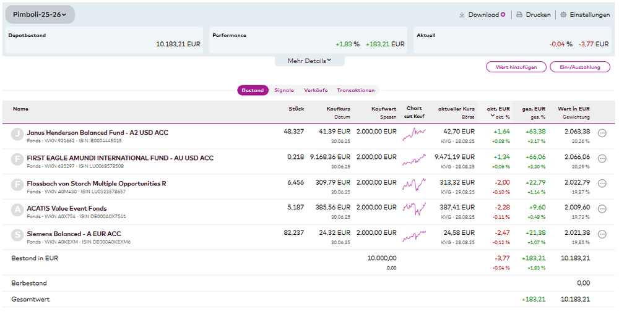Sort table by the Name column header
This screenshot has height=317, width=619.
pos(20,109)
